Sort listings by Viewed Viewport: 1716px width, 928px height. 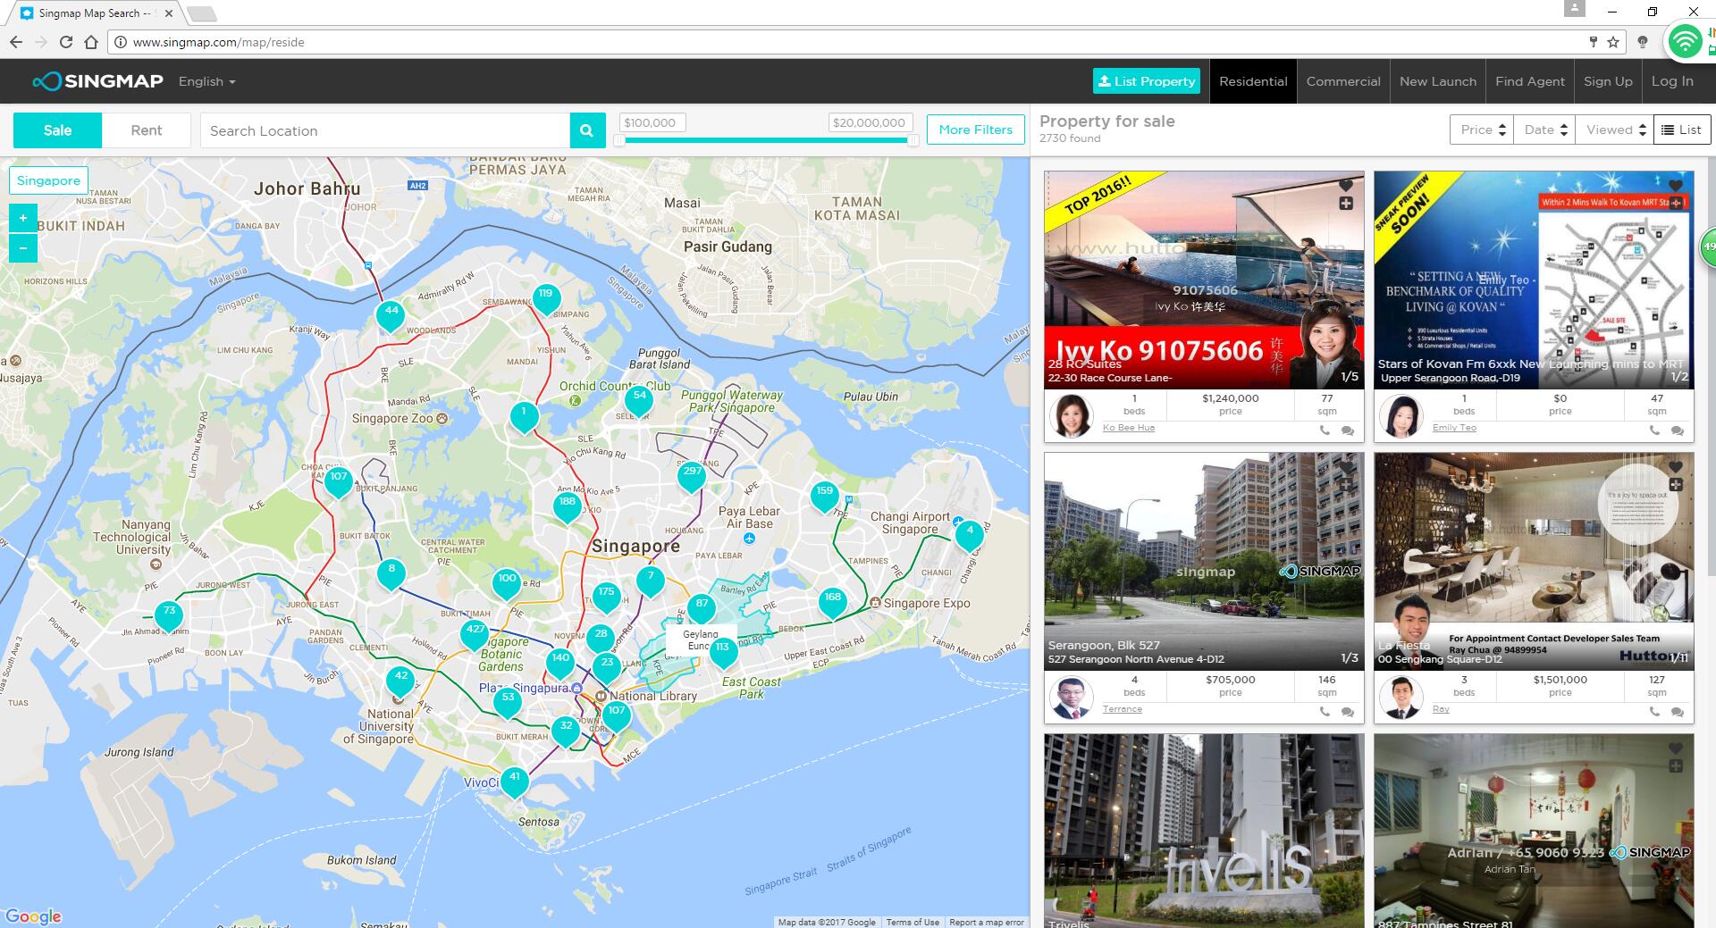tap(1614, 130)
